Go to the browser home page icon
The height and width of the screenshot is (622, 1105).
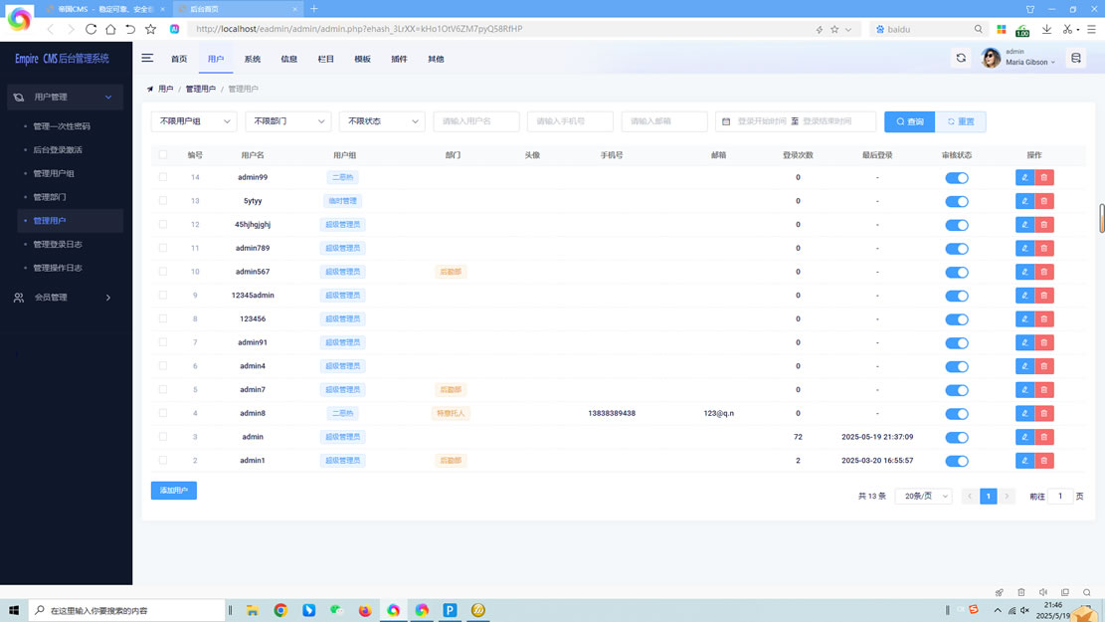tap(110, 29)
